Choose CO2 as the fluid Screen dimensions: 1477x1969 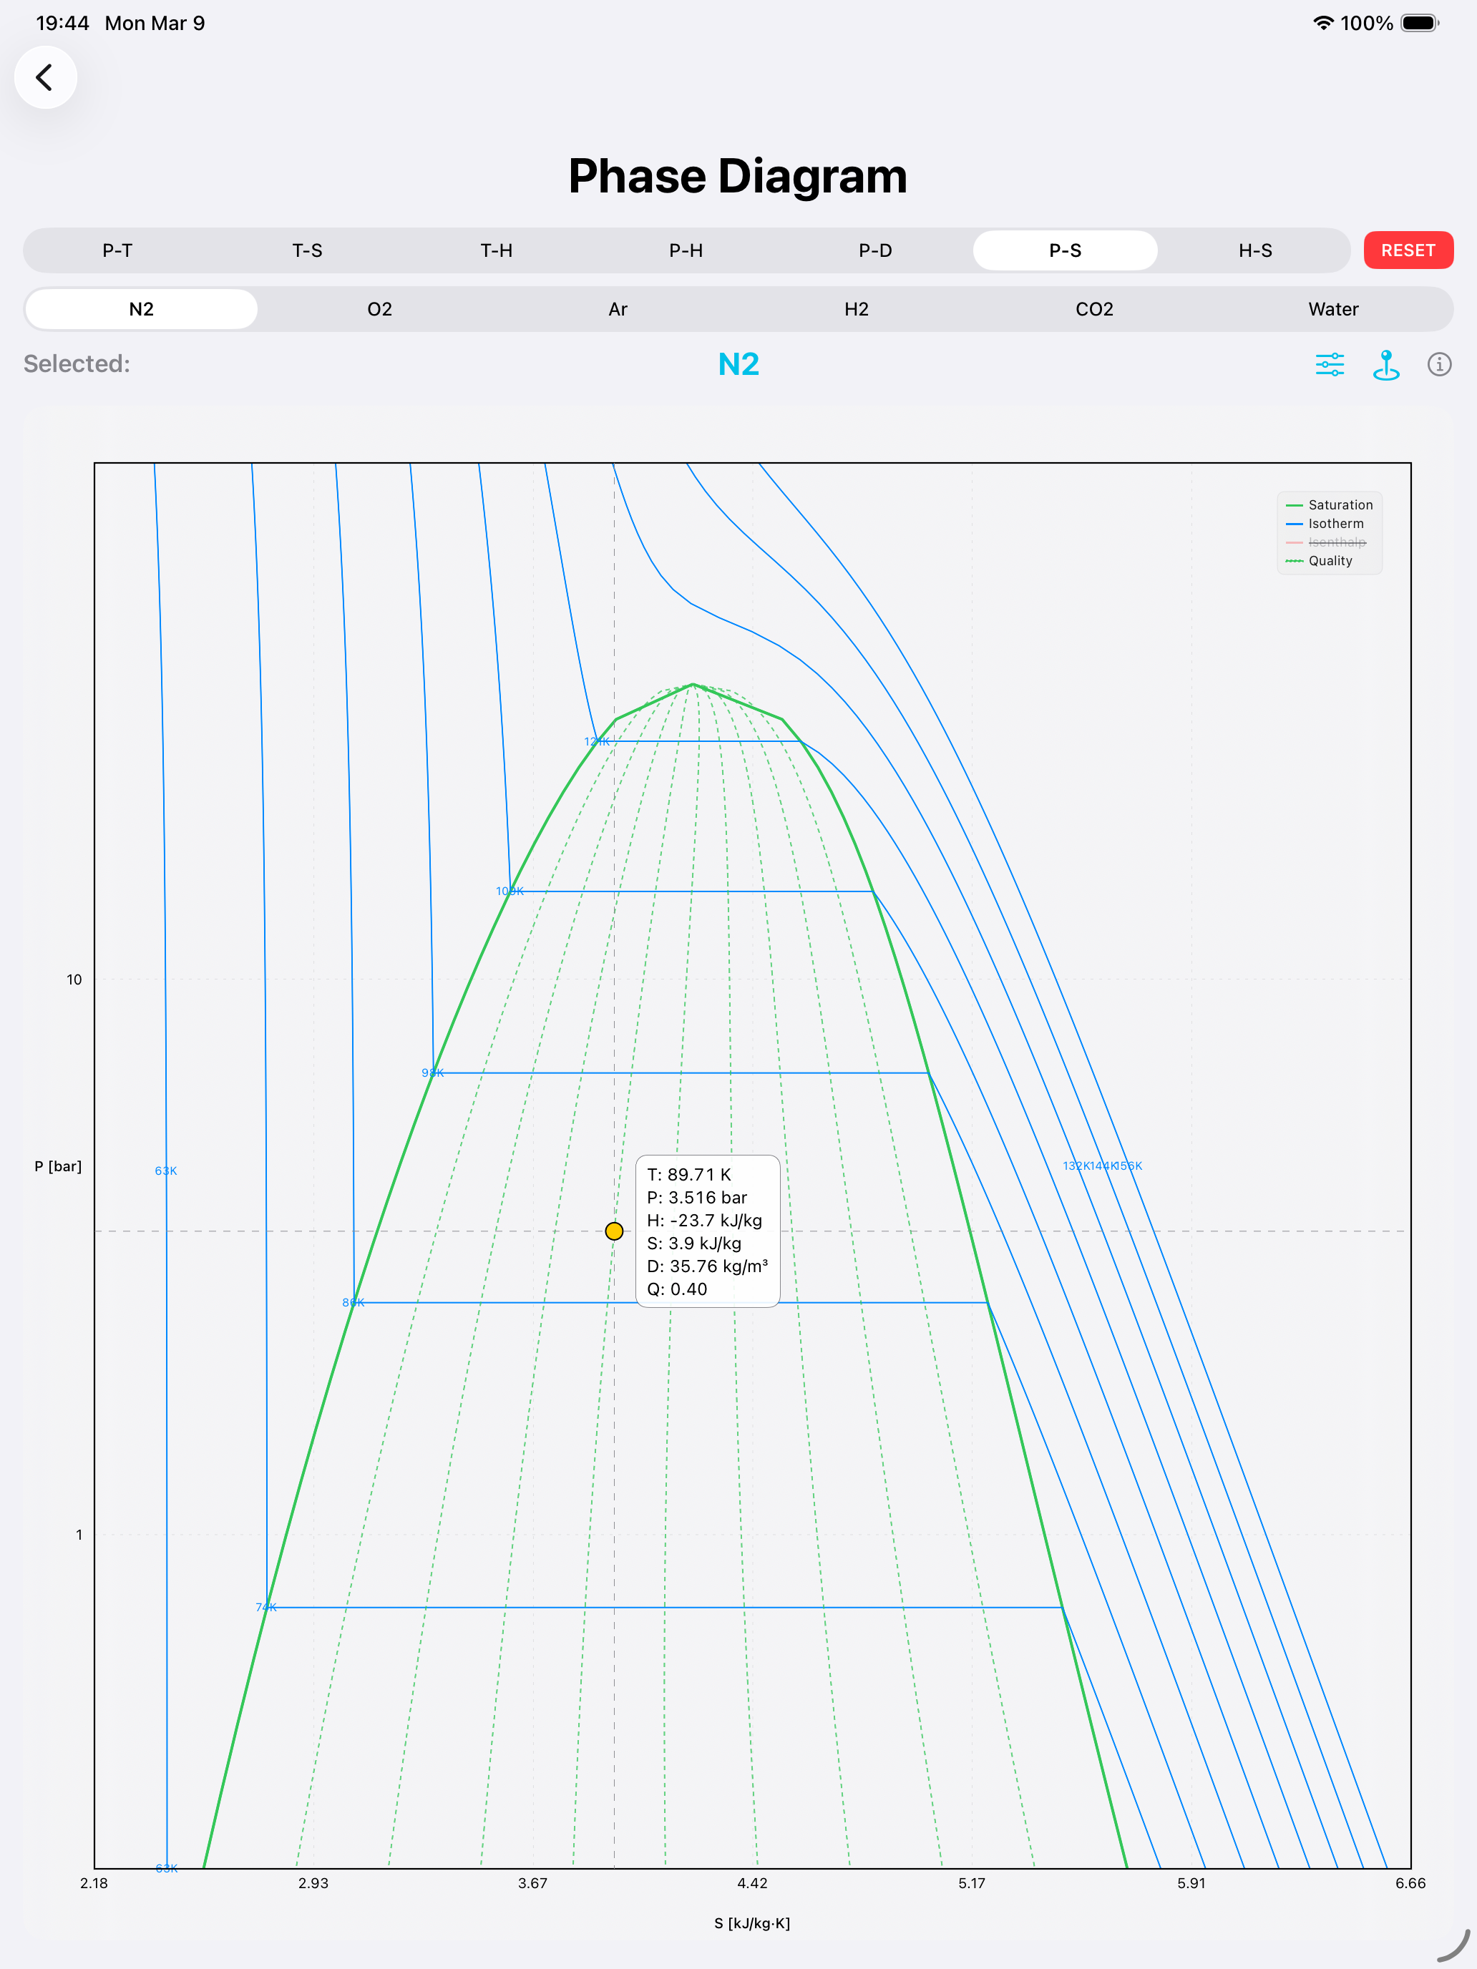(1094, 309)
